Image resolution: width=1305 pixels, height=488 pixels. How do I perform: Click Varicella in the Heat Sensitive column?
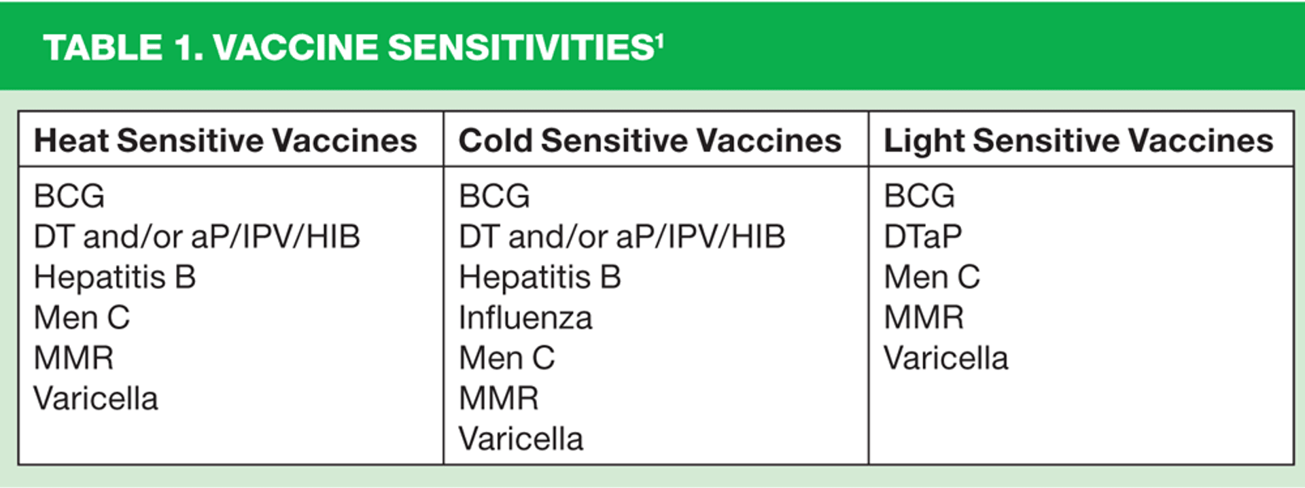click(x=96, y=398)
